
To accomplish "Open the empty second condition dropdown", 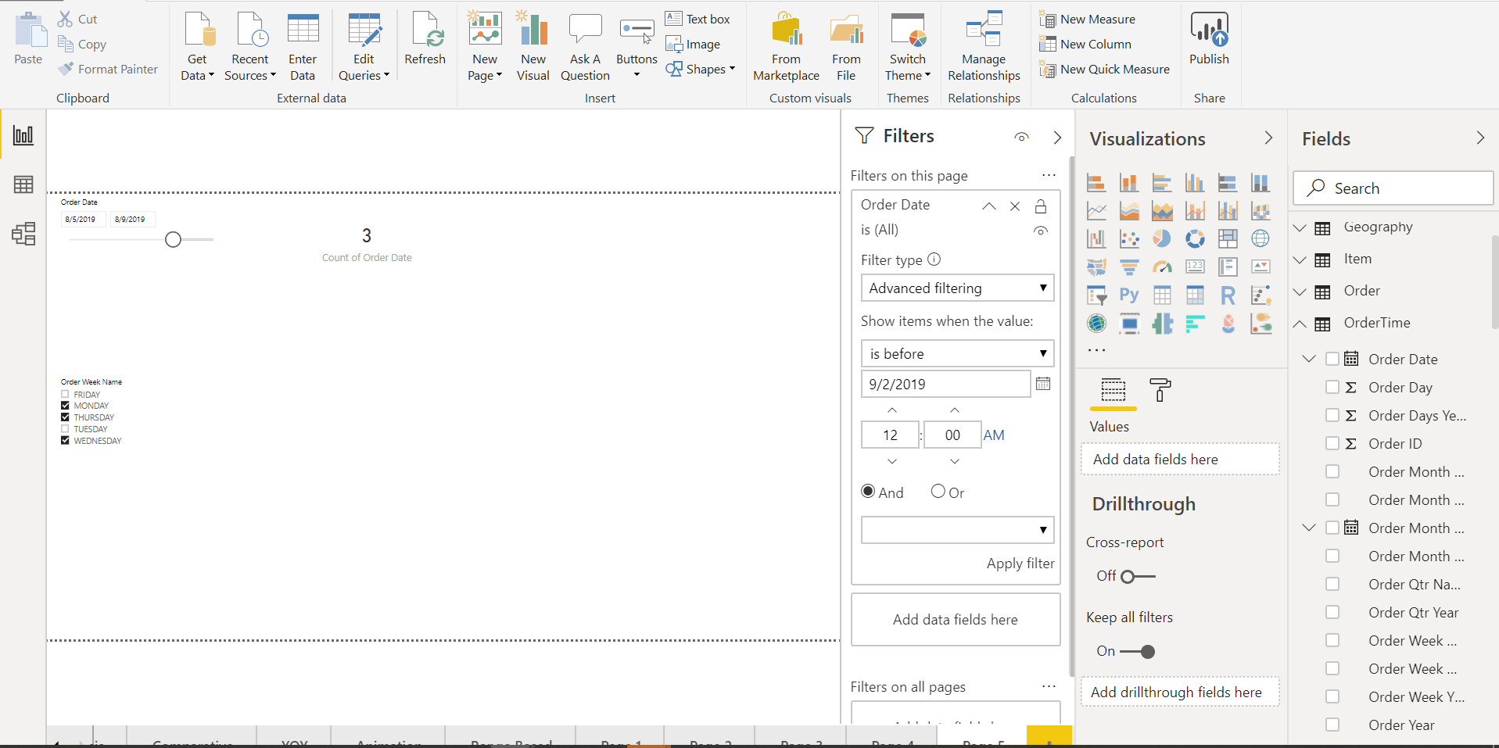I will (957, 530).
